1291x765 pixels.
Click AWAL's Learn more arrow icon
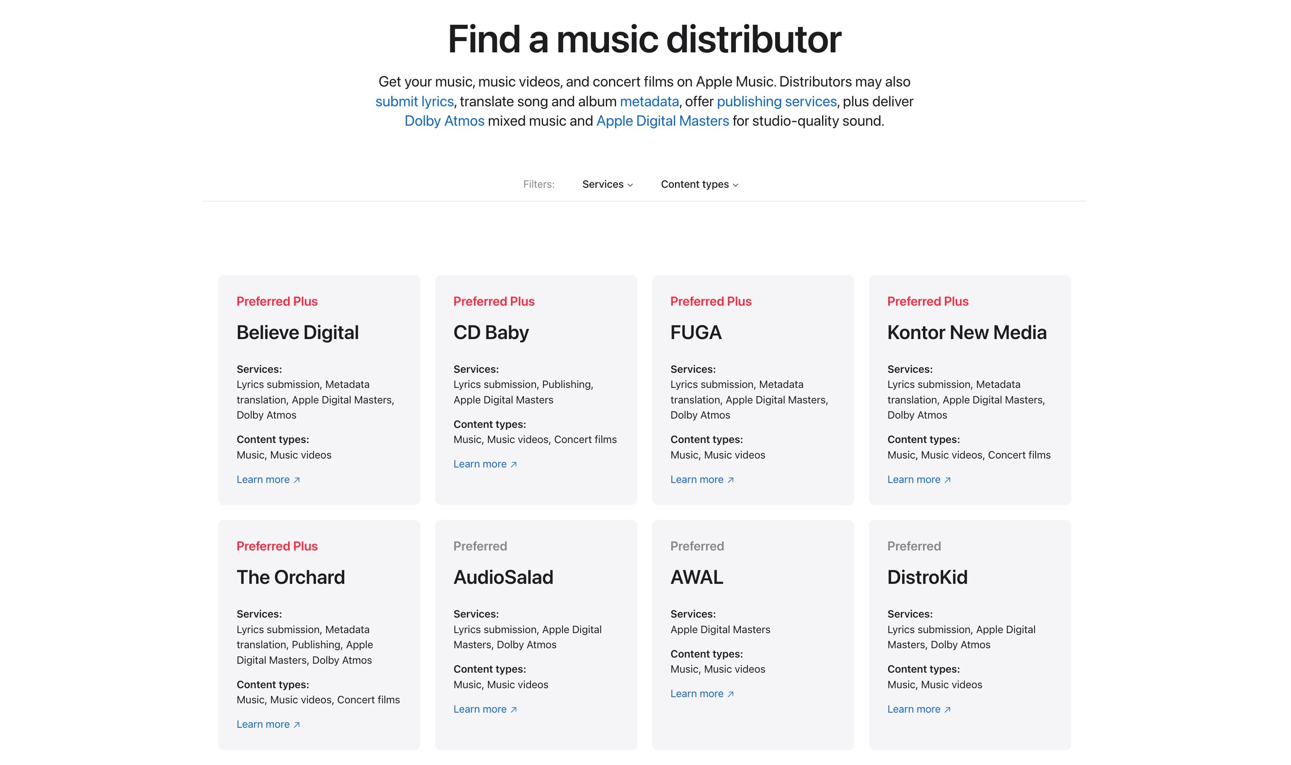click(x=731, y=694)
